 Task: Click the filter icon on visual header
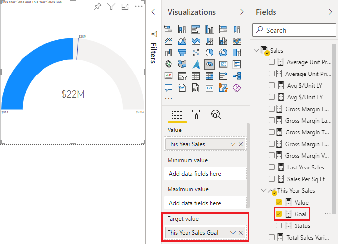coord(111,7)
